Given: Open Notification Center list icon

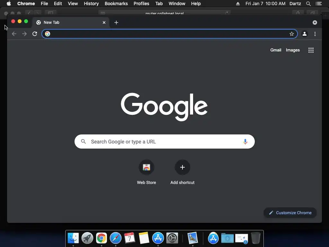Looking at the screenshot, I should coord(318,4).
